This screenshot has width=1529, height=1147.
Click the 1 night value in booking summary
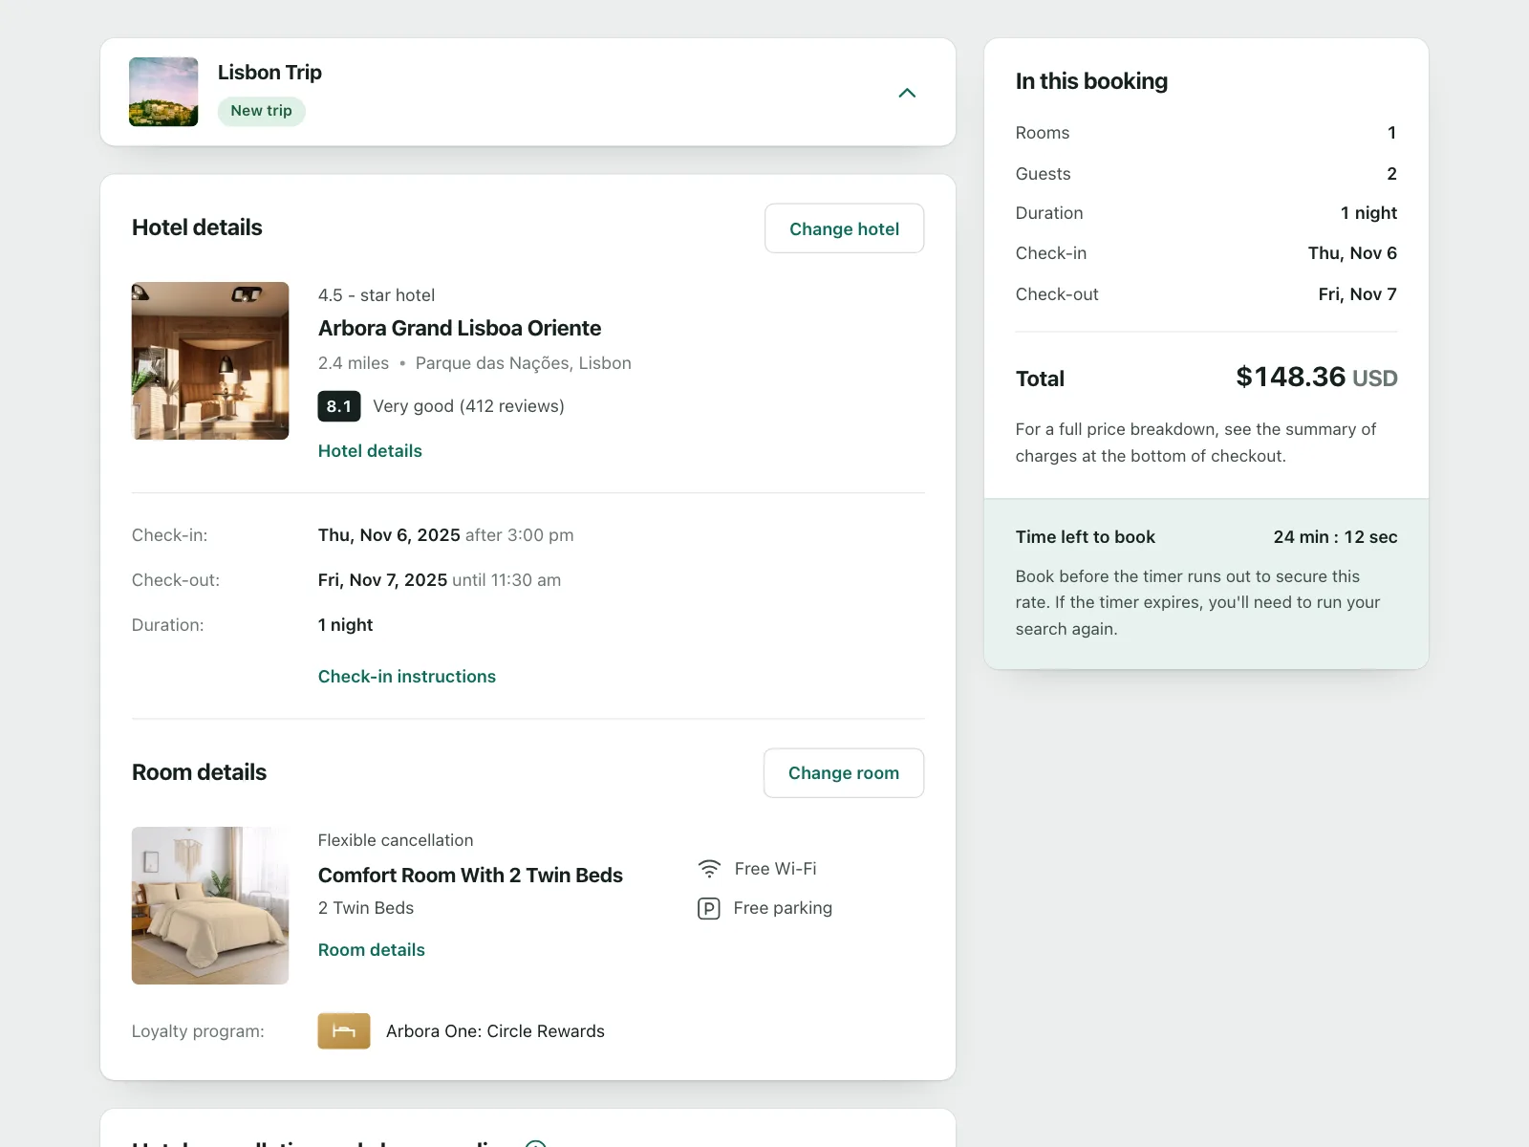[x=1368, y=213]
